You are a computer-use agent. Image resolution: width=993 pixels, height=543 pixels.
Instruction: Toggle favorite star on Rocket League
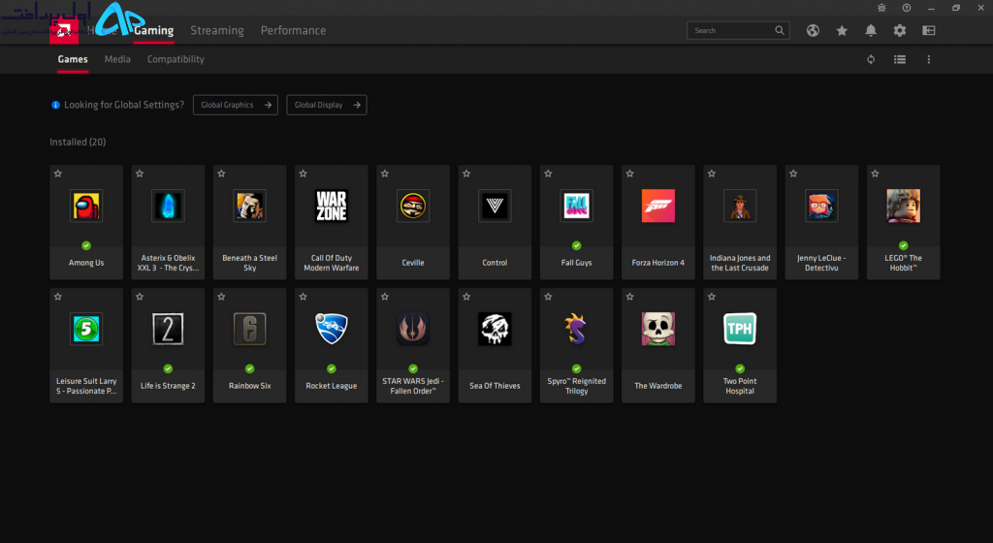304,297
